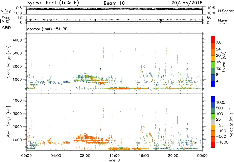Click the "3000" range tick on the velocity panel
The image size is (234, 162).
[x=17, y=113]
